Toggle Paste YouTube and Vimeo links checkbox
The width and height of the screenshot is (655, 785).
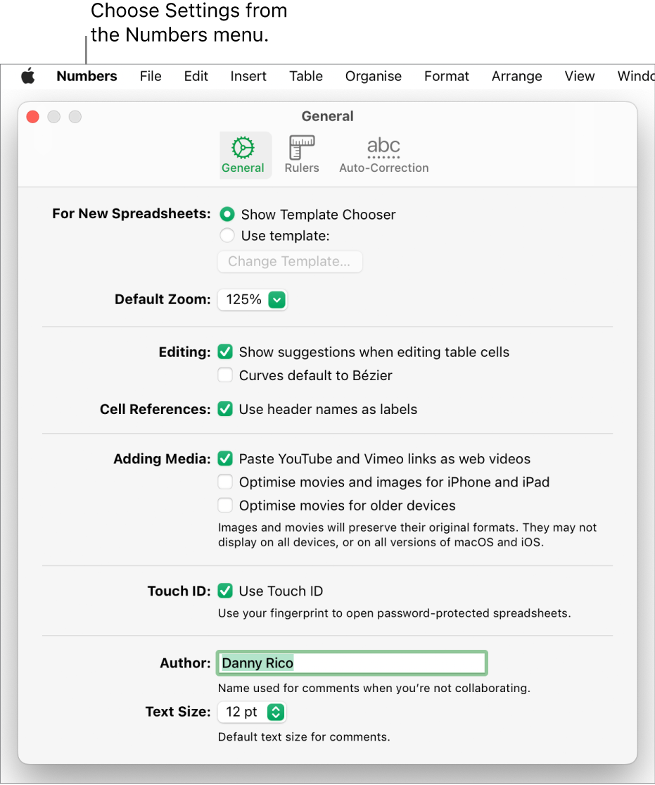pos(225,459)
